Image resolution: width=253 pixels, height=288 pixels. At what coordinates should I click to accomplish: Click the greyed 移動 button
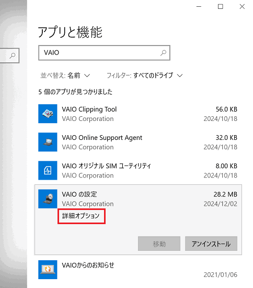click(x=159, y=243)
